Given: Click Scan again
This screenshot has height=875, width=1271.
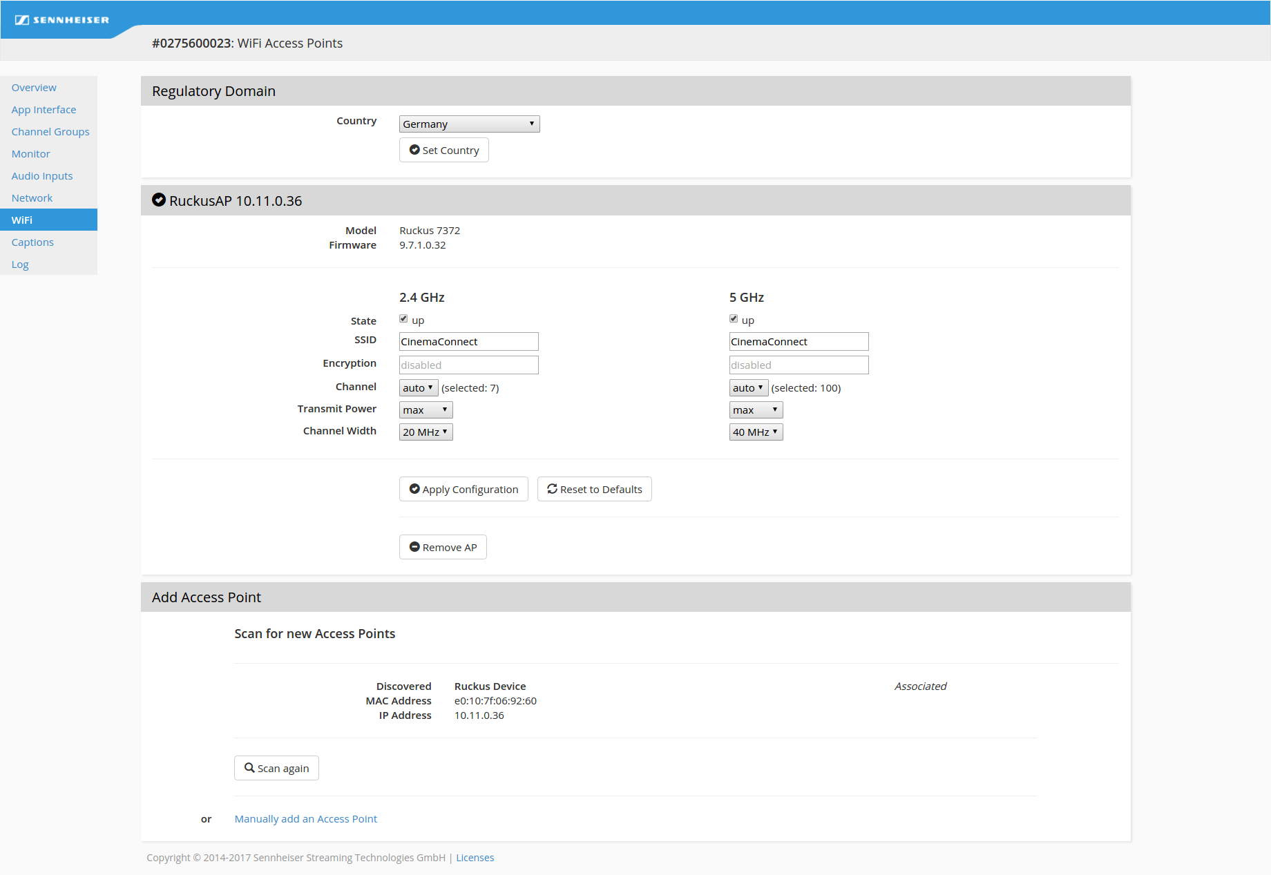Looking at the screenshot, I should 276,768.
